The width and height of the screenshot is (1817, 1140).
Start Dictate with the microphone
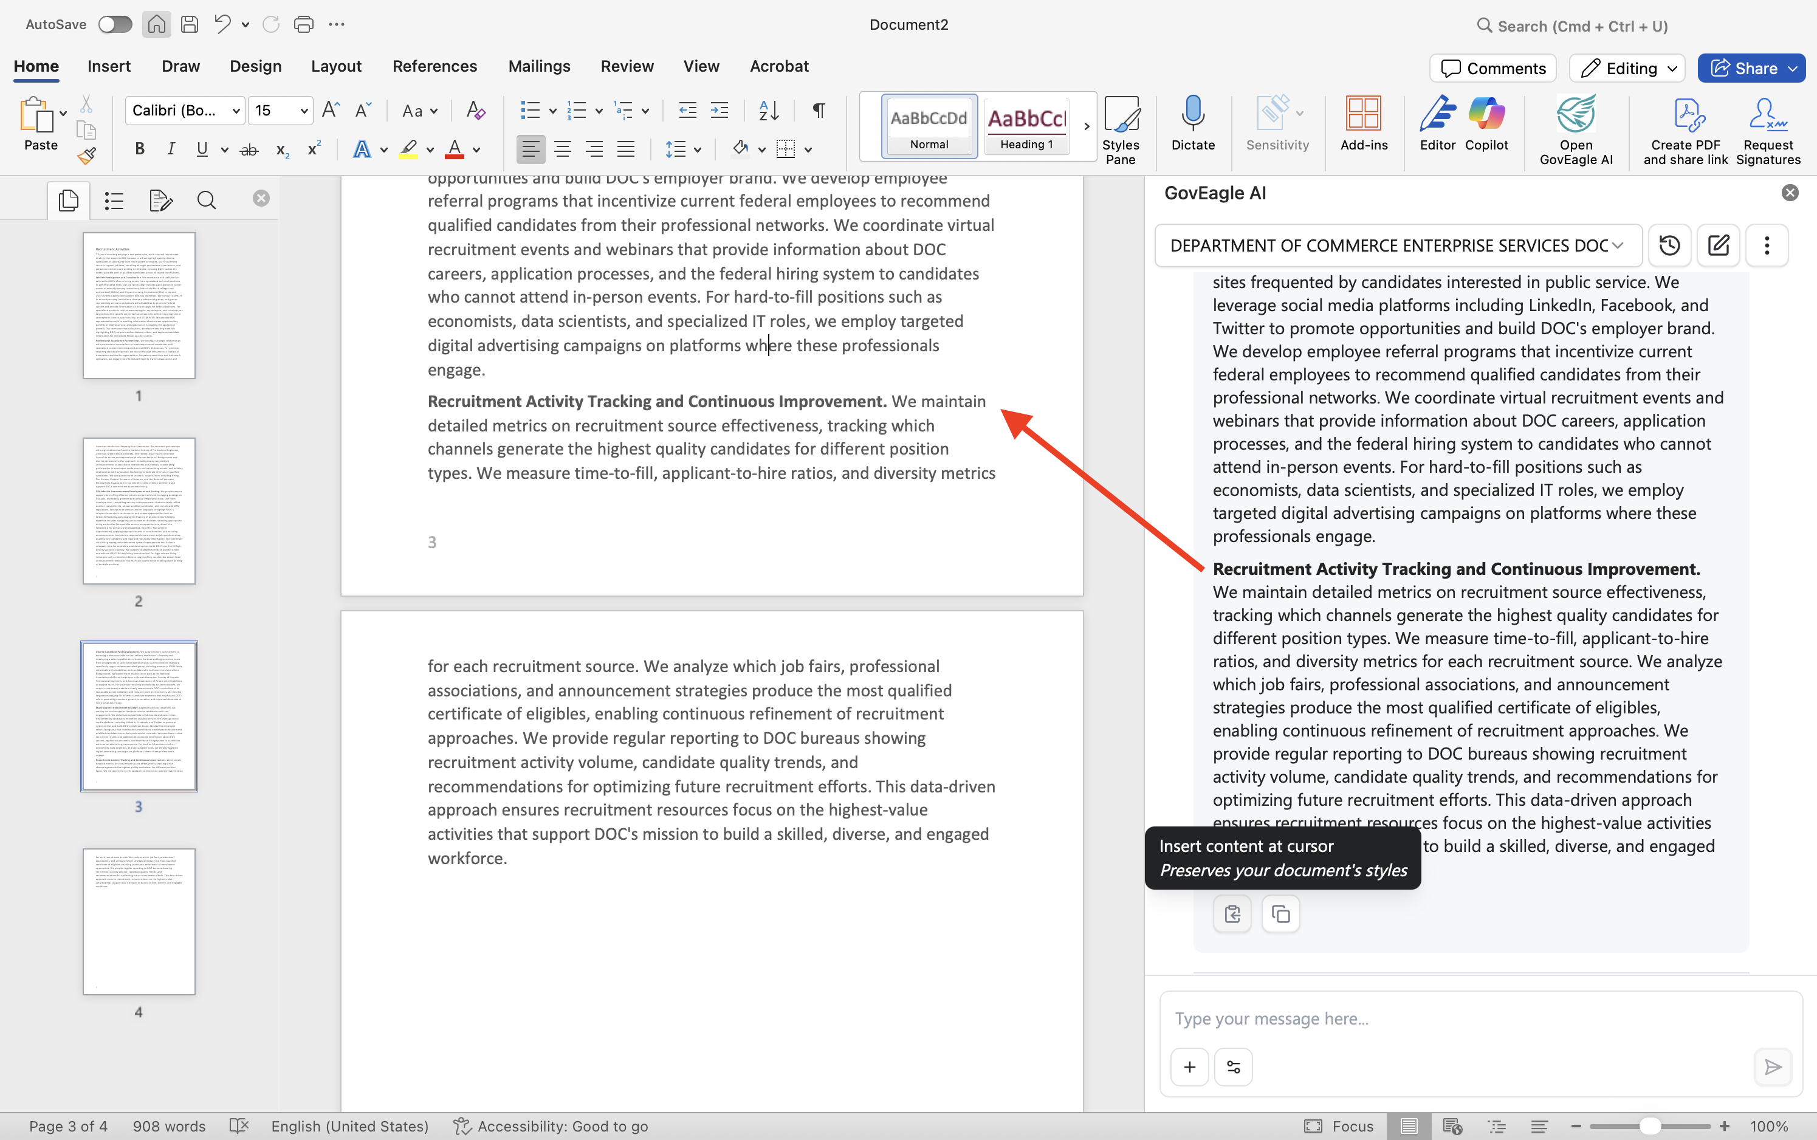tap(1193, 125)
